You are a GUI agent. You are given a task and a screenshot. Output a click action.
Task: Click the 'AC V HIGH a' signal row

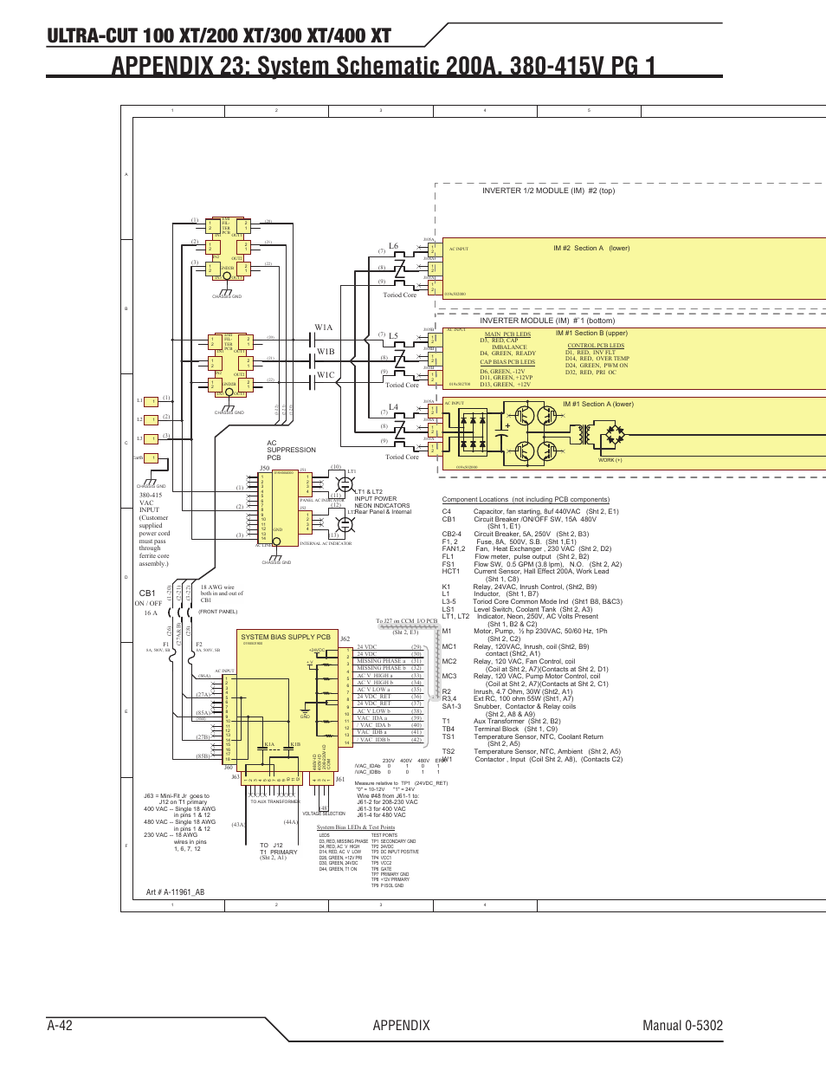click(x=389, y=676)
